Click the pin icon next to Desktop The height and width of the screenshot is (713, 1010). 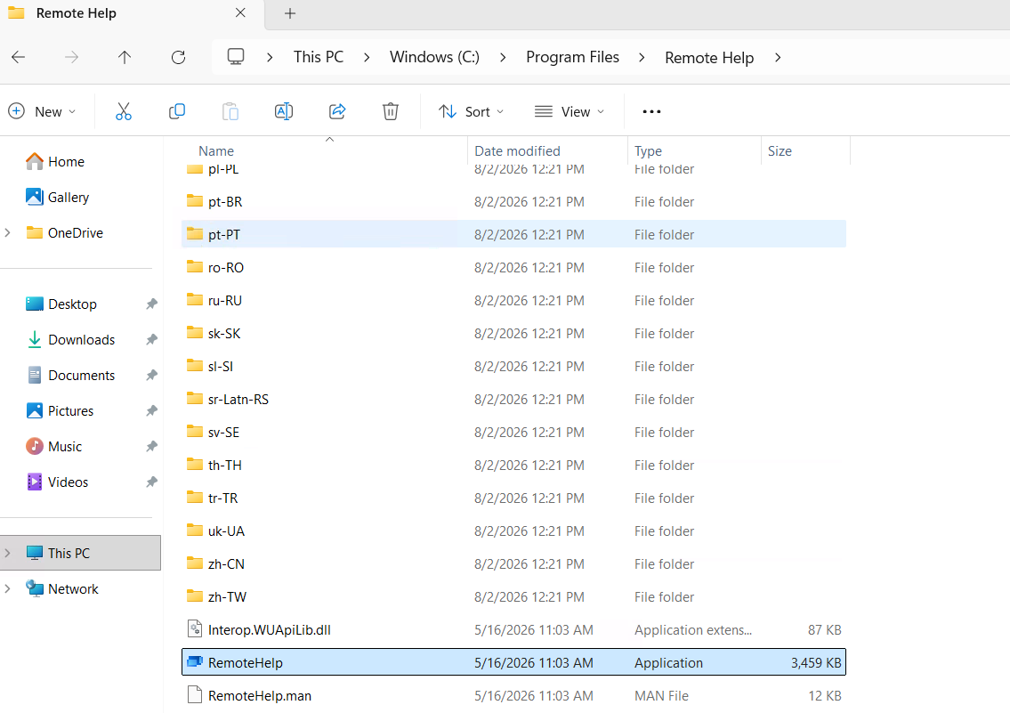click(151, 304)
